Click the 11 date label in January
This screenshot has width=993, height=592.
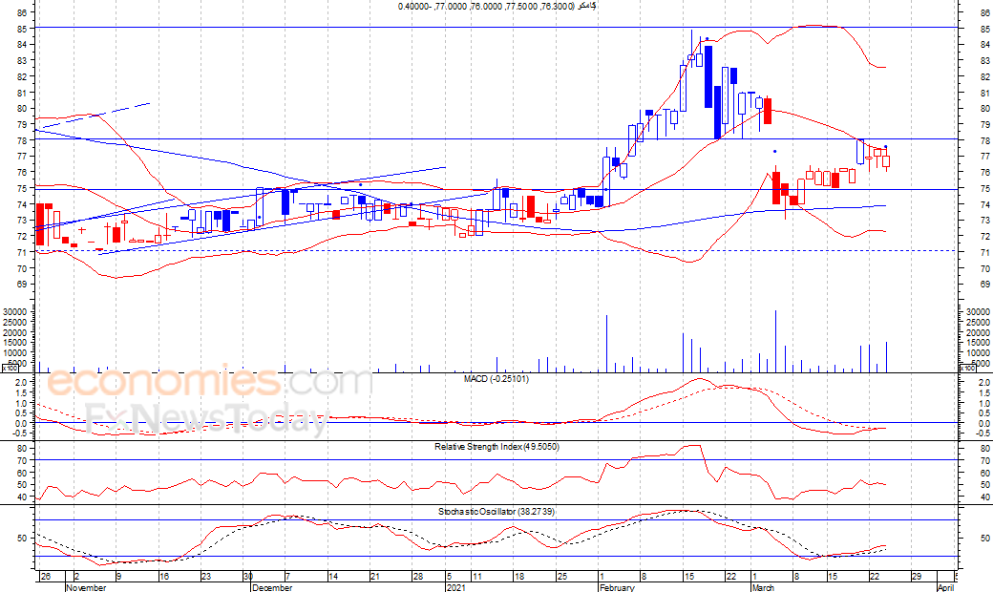[476, 577]
